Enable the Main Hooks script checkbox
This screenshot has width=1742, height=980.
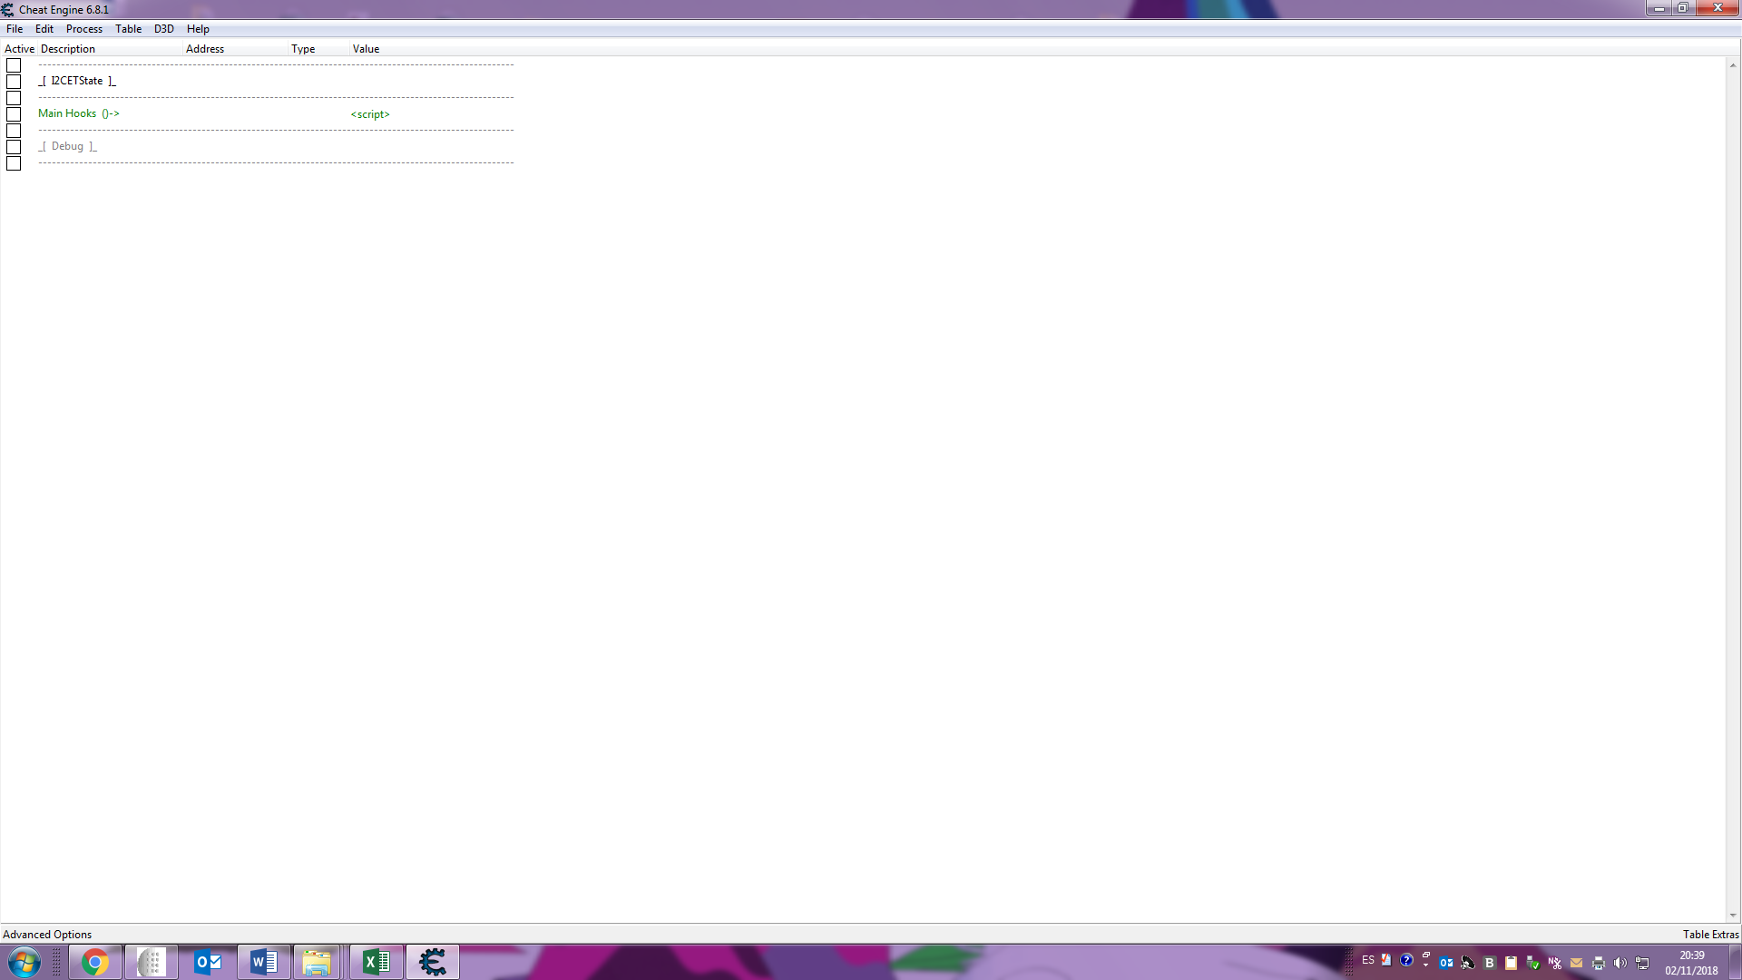(x=14, y=113)
